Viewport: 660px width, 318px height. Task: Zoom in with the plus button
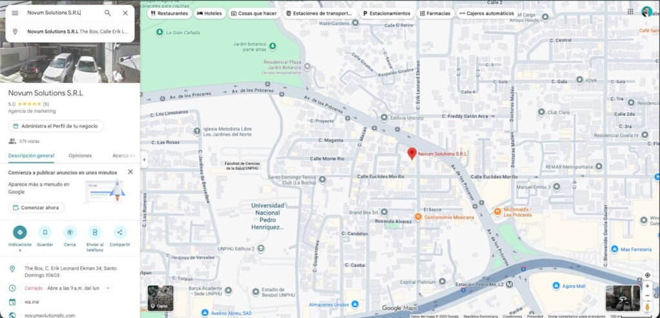tap(647, 286)
